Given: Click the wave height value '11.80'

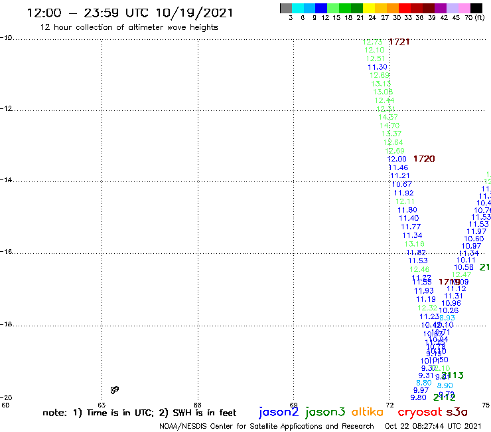Looking at the screenshot, I should tap(407, 210).
